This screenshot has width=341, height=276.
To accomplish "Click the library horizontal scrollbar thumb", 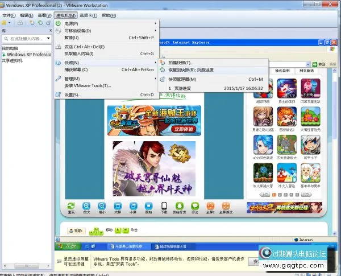I will [x=27, y=266].
